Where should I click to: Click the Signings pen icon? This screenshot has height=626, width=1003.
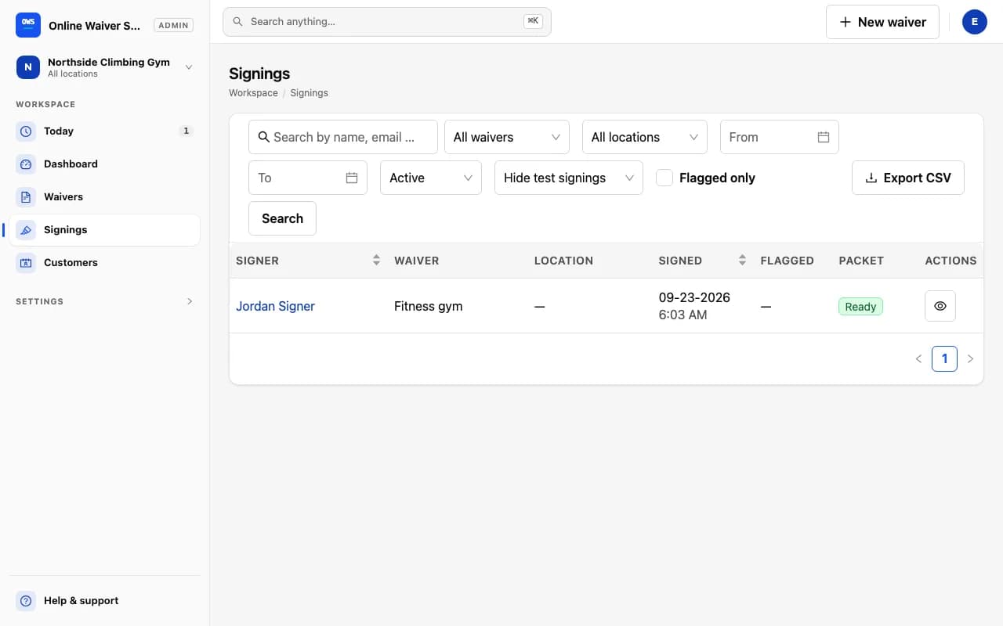26,230
